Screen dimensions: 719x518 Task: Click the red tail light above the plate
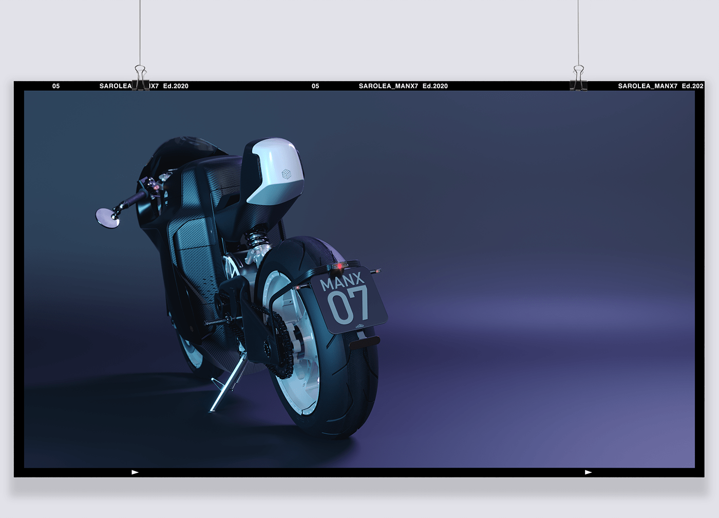point(339,265)
